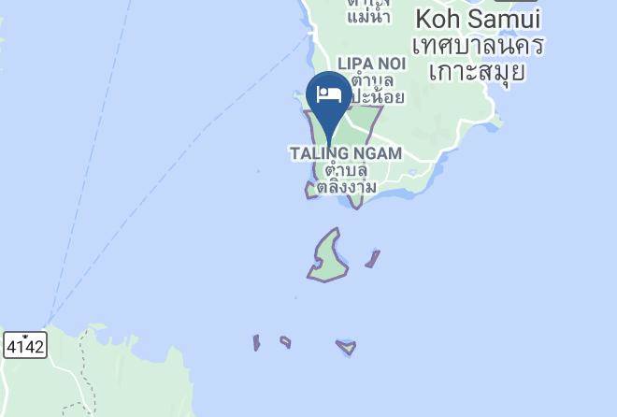Click the middle small islet in bottom cluster
Viewport: 617px width, 417px height.
coord(286,342)
